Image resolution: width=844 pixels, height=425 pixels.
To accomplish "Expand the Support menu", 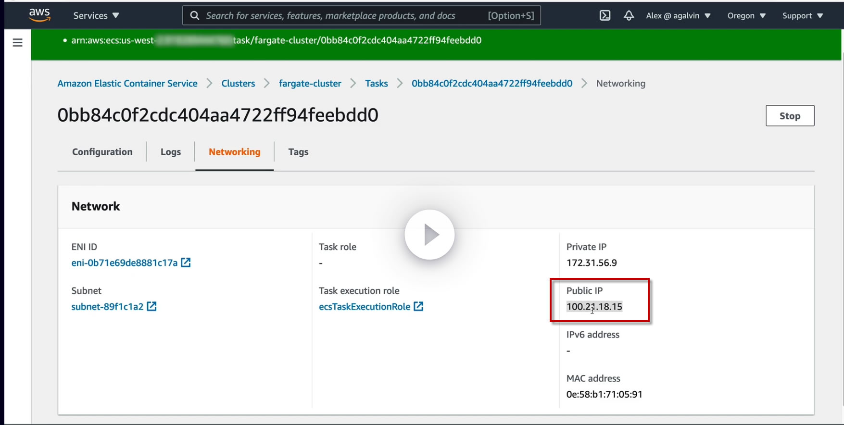I will (803, 15).
